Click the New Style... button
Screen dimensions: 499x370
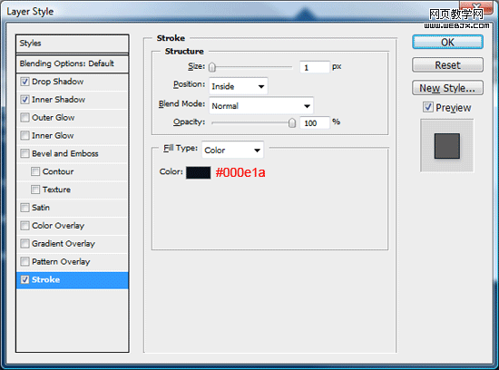(448, 88)
